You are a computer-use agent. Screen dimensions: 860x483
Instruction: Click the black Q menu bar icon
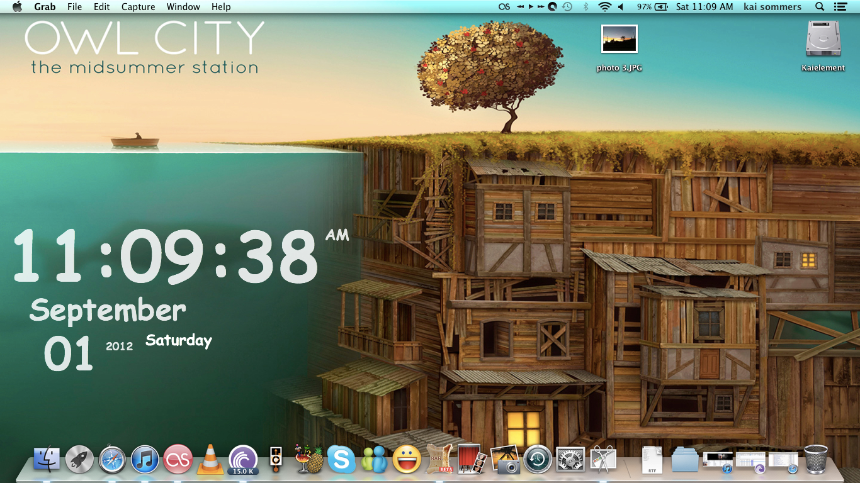(x=552, y=7)
